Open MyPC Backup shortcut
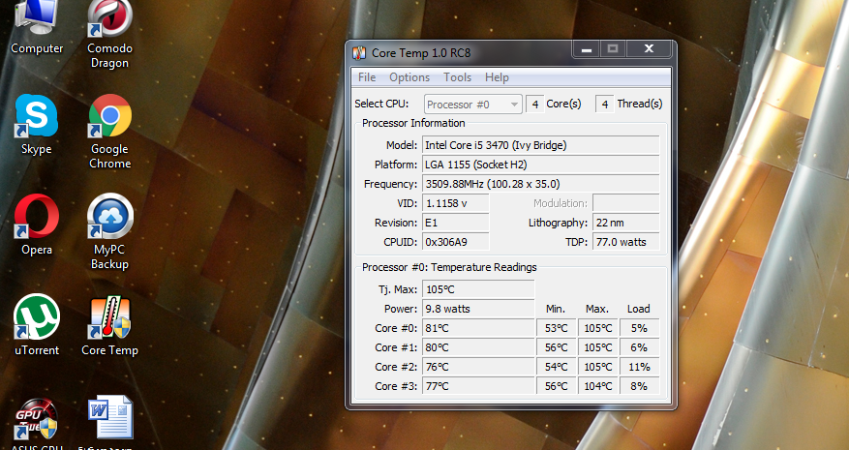 click(109, 220)
